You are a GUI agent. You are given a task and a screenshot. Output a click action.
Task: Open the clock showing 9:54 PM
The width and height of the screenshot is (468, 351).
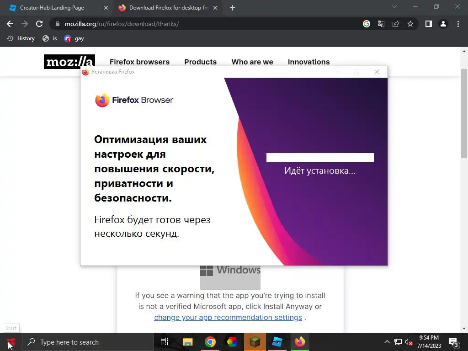[429, 342]
